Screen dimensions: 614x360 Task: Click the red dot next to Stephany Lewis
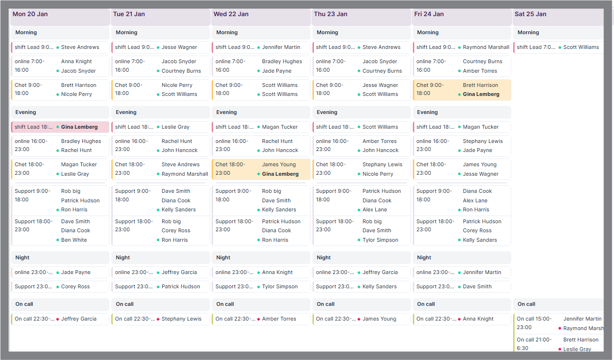tap(158, 319)
